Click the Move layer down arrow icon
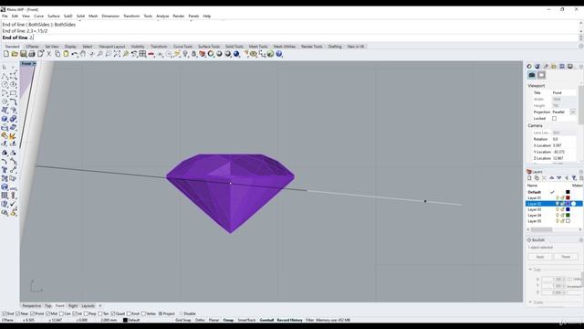 click(x=559, y=178)
